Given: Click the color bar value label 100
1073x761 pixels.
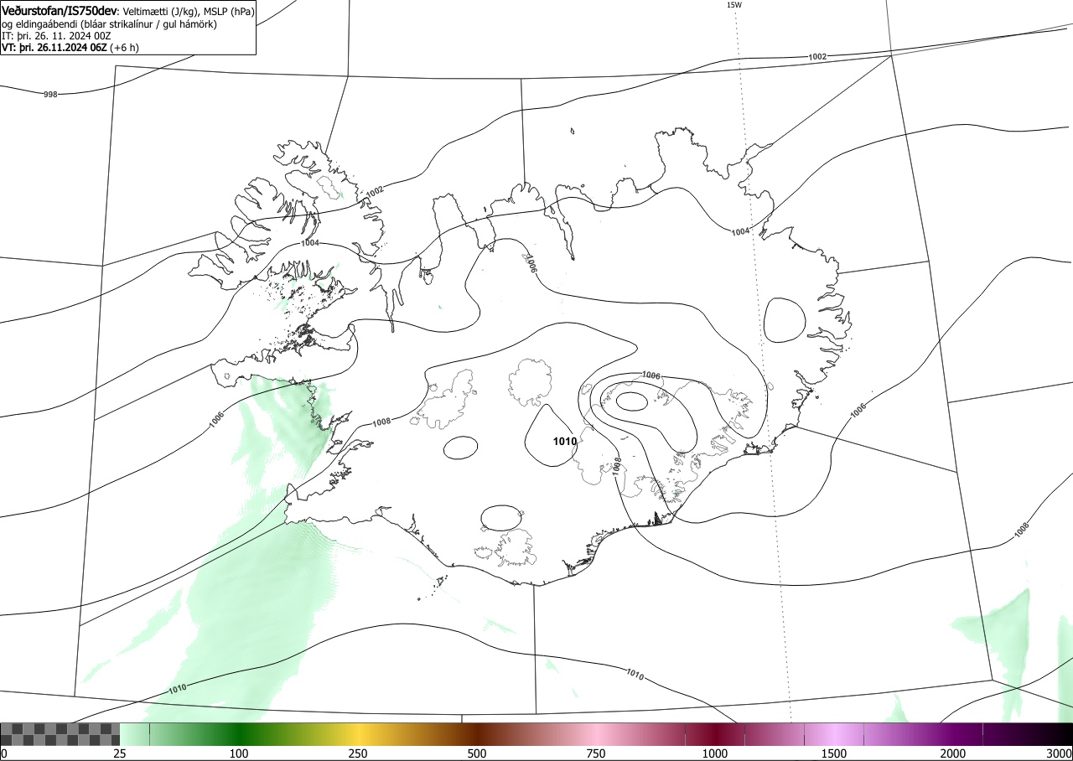Looking at the screenshot, I should pos(239,753).
